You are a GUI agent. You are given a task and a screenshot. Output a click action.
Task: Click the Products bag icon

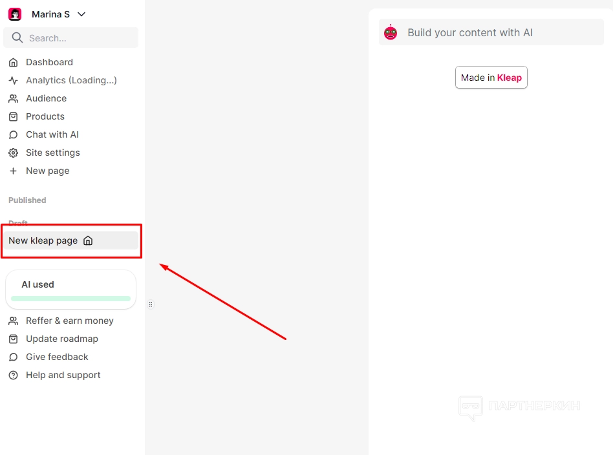[13, 117]
